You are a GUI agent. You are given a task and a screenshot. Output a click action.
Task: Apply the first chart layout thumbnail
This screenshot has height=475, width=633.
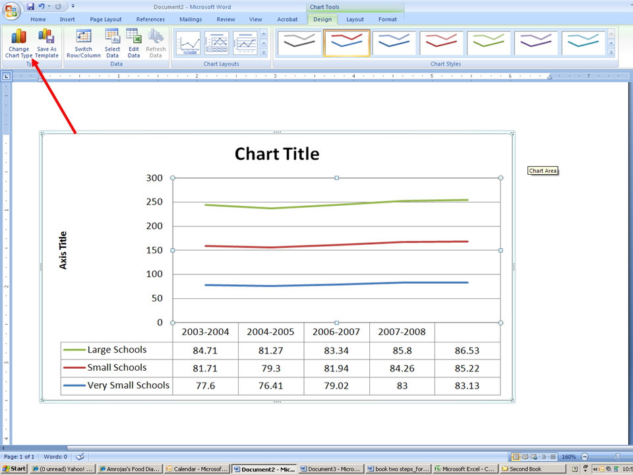coord(189,43)
